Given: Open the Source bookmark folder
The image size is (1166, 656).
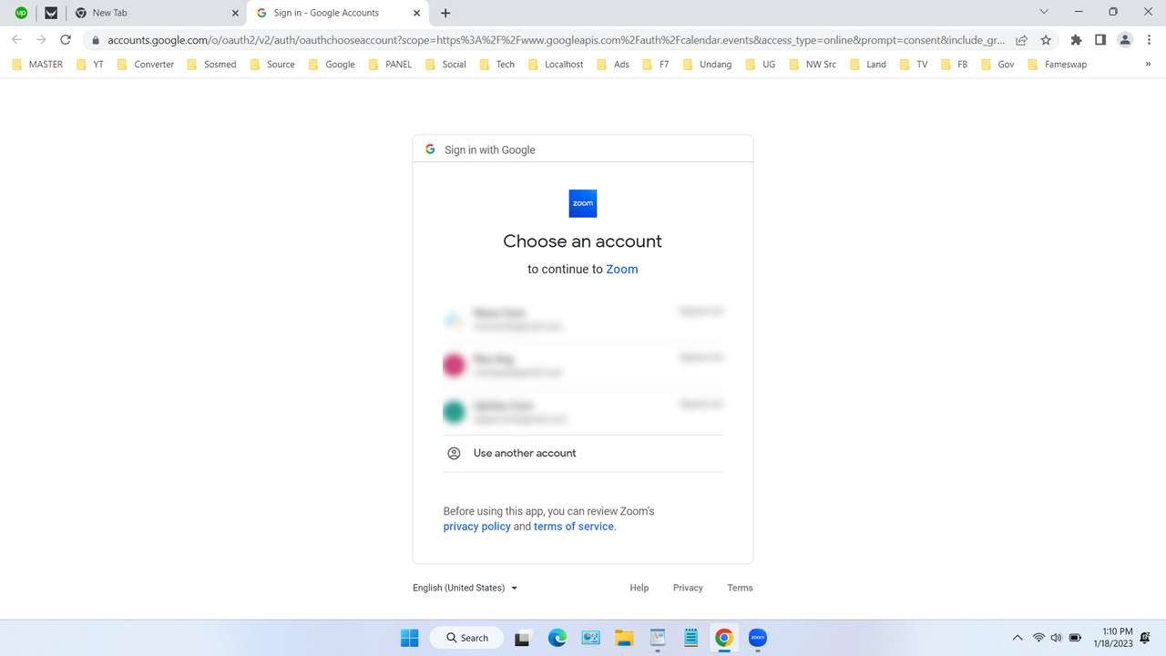Looking at the screenshot, I should [272, 65].
